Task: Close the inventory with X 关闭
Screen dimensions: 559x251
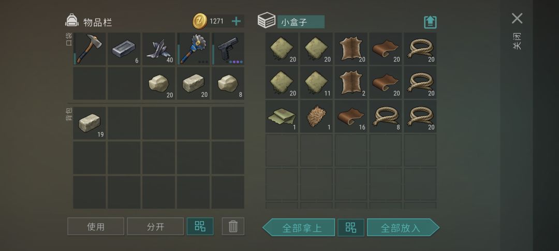Action: click(517, 31)
